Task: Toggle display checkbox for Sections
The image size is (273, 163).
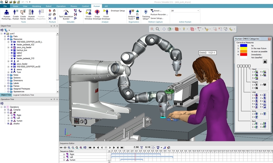Action: (x=8, y=78)
